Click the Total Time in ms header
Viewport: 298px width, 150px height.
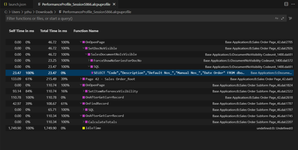(x=54, y=31)
